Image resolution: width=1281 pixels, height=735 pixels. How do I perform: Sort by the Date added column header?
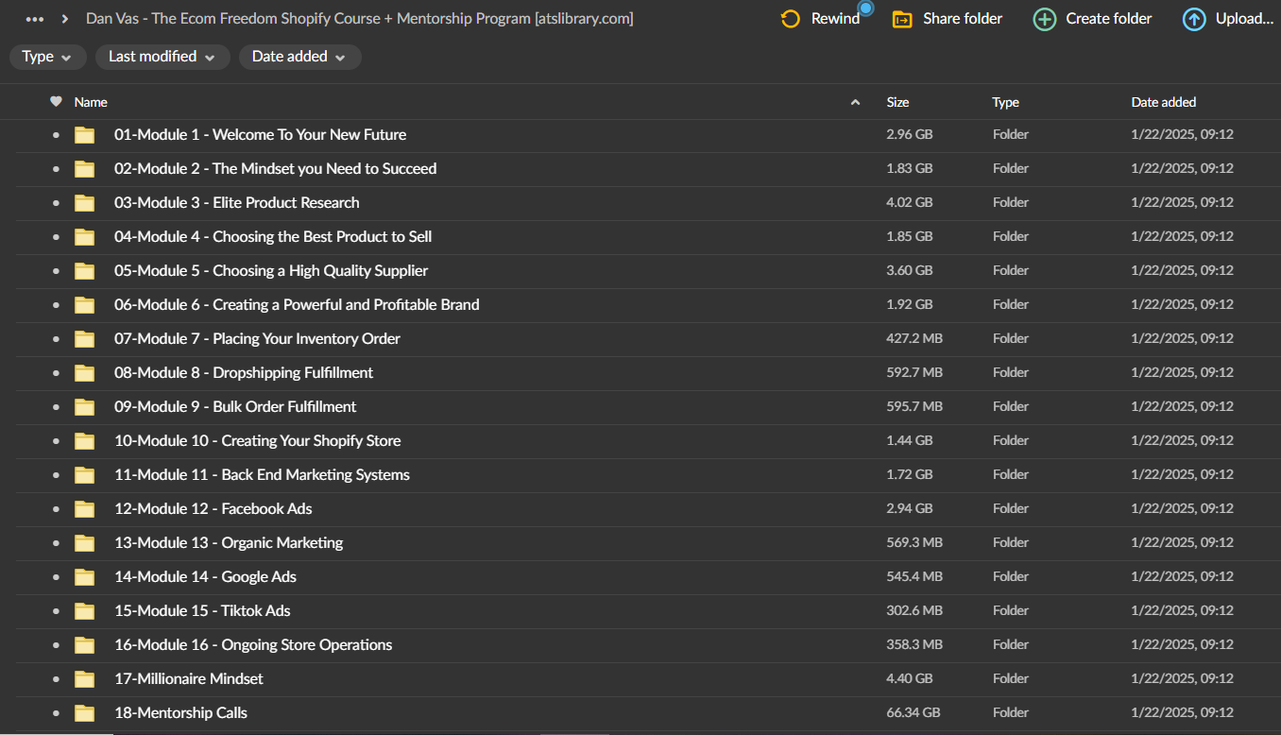[1164, 102]
